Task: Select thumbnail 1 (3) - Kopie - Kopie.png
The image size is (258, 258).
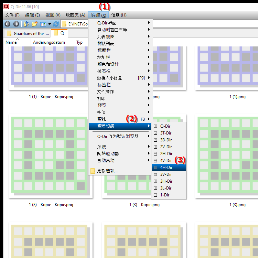Action: pyautogui.click(x=51, y=156)
